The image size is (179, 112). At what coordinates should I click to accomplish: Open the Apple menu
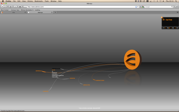(3, 1)
